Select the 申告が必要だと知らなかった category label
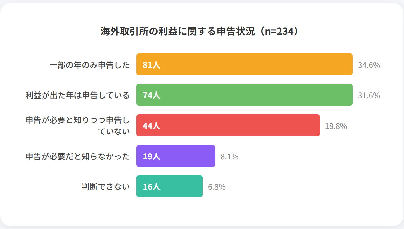Image resolution: width=404 pixels, height=229 pixels. 77,157
